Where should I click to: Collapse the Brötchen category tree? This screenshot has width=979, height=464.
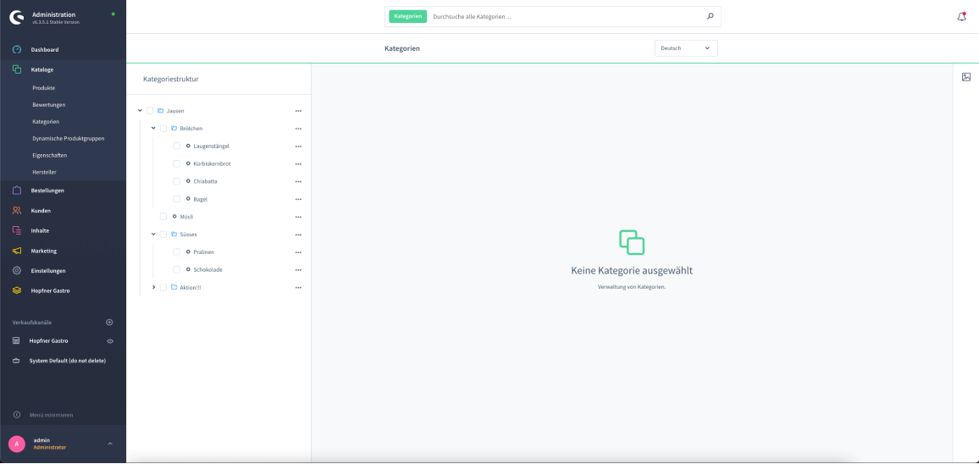[153, 128]
